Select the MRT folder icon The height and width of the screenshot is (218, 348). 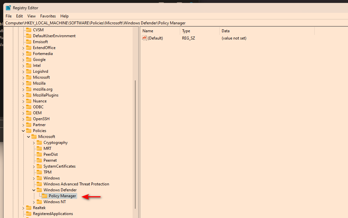(x=39, y=149)
